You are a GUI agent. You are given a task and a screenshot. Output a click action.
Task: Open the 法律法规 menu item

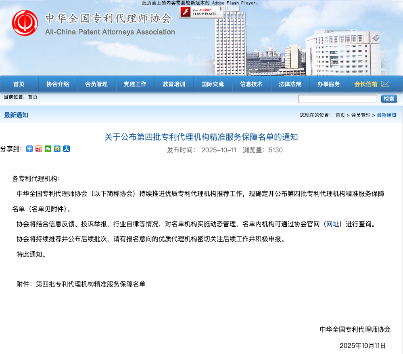coord(290,84)
